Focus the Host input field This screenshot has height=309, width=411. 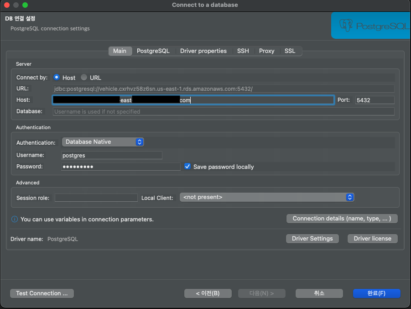tap(193, 100)
